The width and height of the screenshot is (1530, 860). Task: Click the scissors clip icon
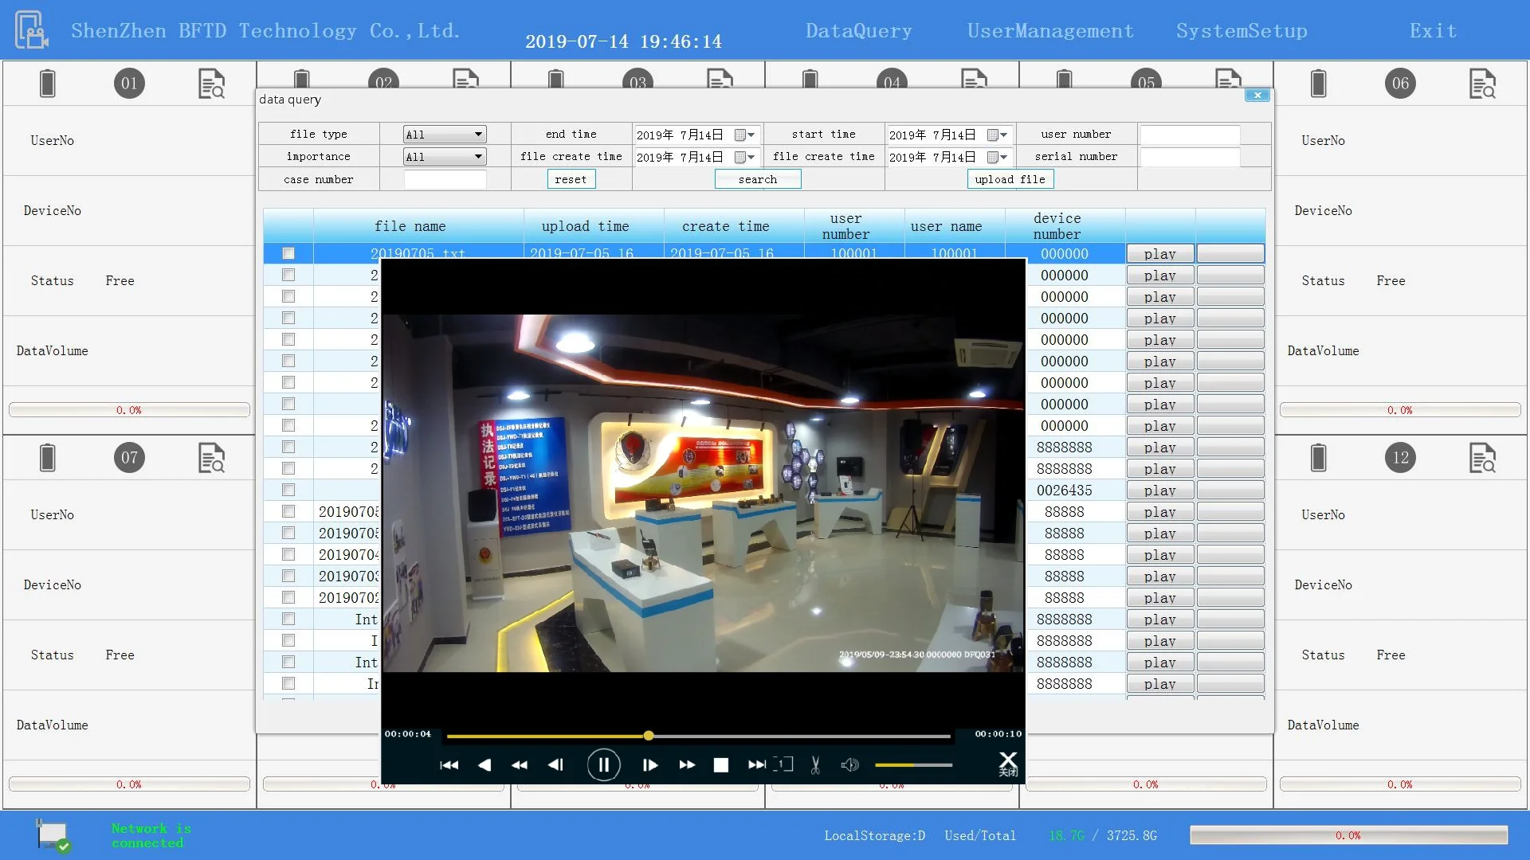pos(815,765)
